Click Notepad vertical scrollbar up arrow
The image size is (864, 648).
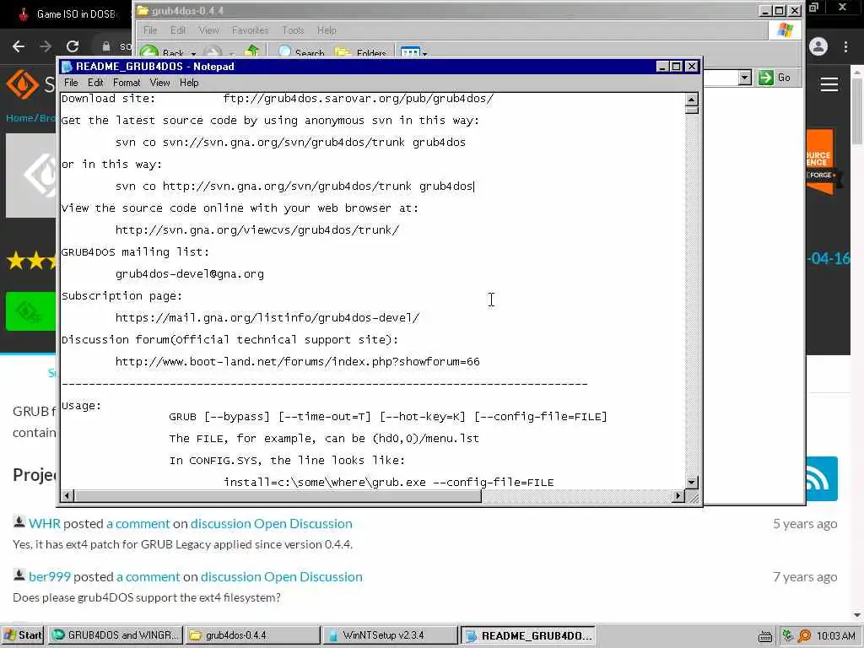coord(692,100)
